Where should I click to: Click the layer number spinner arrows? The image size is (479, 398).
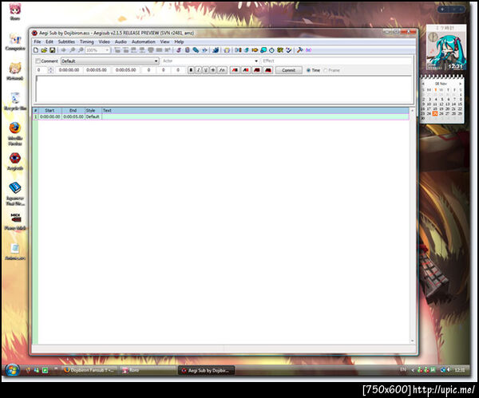(x=51, y=70)
